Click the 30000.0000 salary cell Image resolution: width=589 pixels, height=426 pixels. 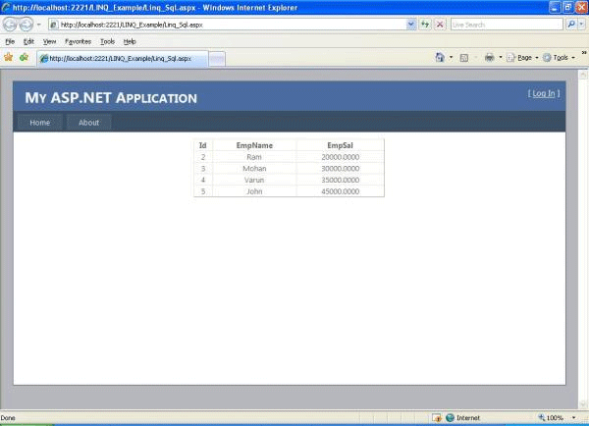pyautogui.click(x=341, y=168)
